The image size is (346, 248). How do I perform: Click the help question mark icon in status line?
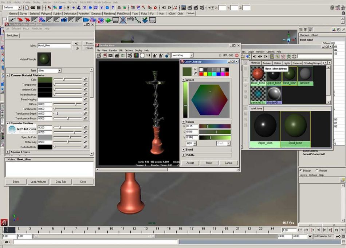click(x=113, y=8)
